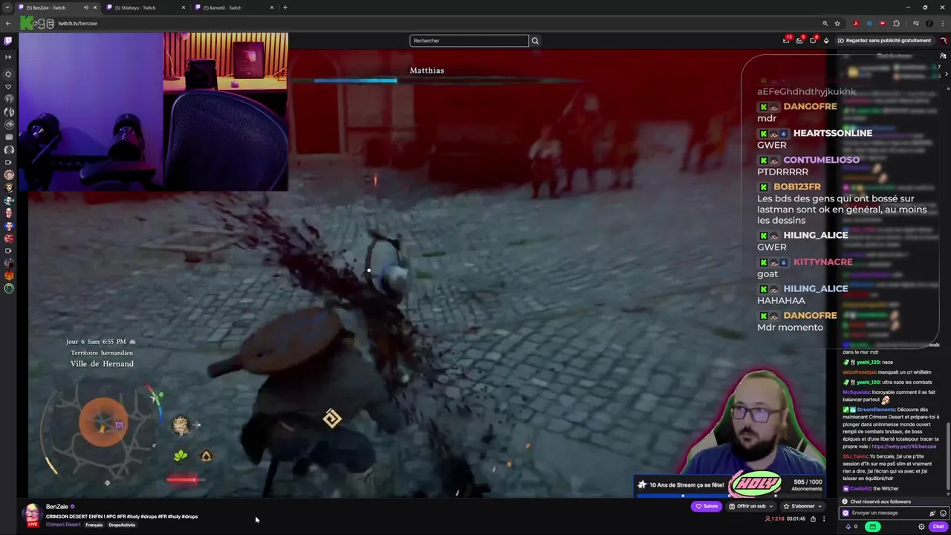Click the Suivre follow button
951x535 pixels.
pos(707,506)
